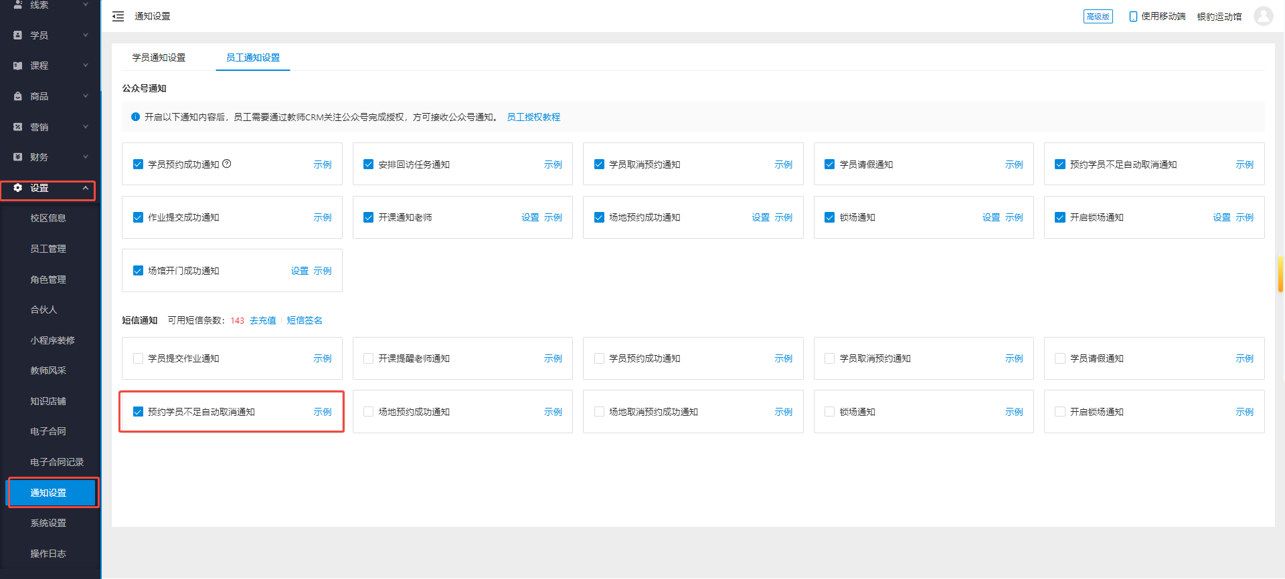
Task: Switch to 学员通知设置 tab
Action: [159, 57]
